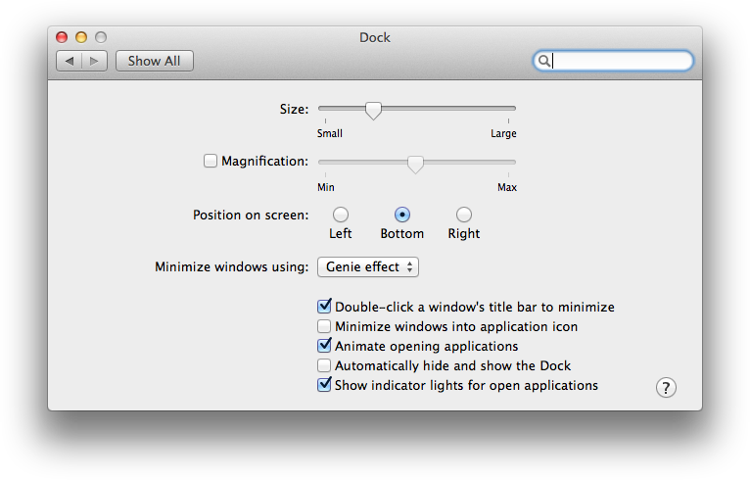This screenshot has height=480, width=750.
Task: Select Right for Dock position
Action: (464, 215)
